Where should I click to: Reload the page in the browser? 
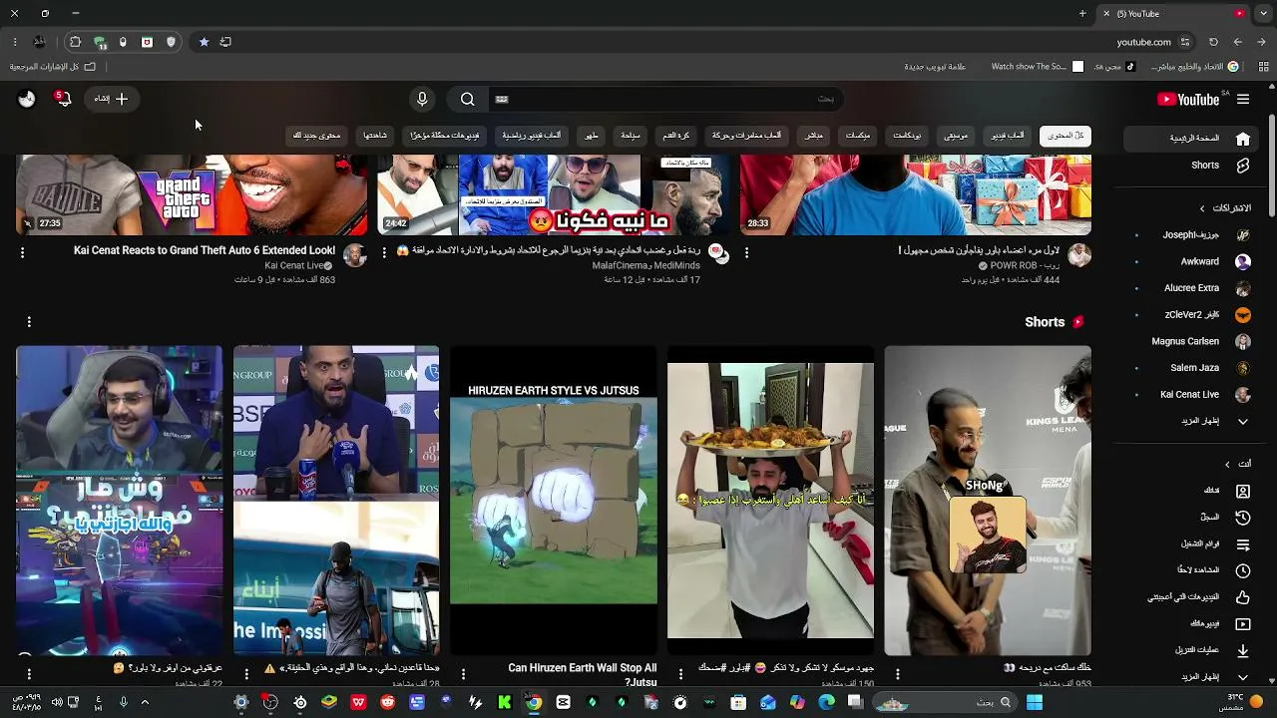coord(1213,42)
